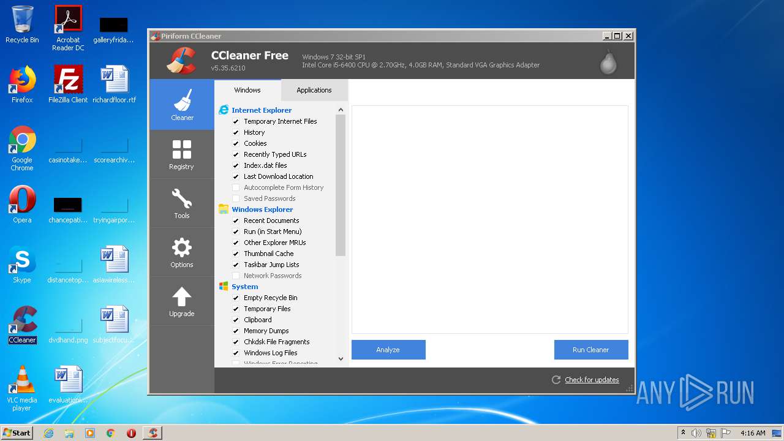This screenshot has width=784, height=441.
Task: Click the System Windows-flag icon
Action: pos(224,287)
